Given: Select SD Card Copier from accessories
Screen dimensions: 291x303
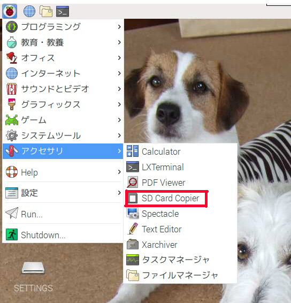Looking at the screenshot, I should (x=166, y=198).
